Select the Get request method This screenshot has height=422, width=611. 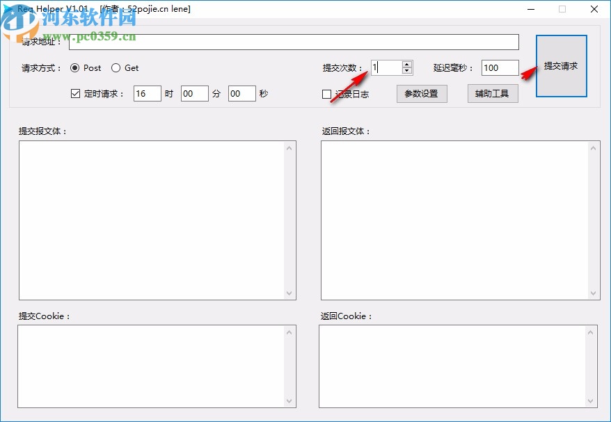[x=116, y=68]
